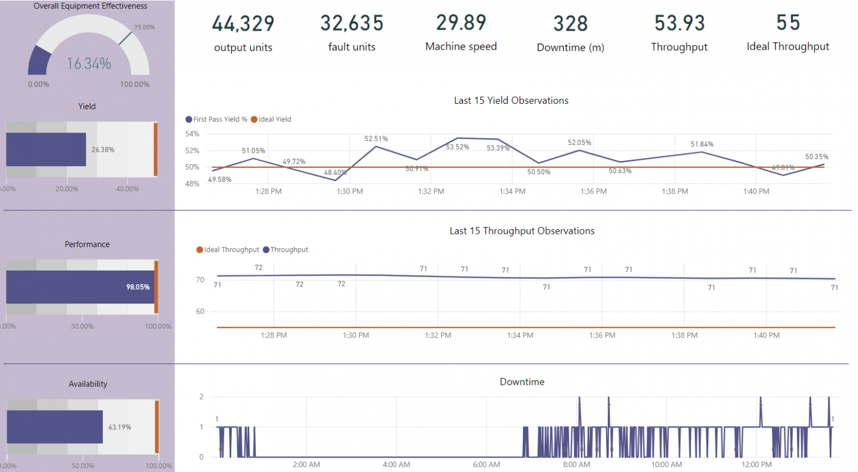Toggle the Throughput legend item

(285, 249)
